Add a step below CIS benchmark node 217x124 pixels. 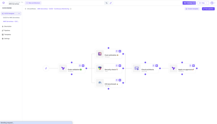[x=108, y=89]
